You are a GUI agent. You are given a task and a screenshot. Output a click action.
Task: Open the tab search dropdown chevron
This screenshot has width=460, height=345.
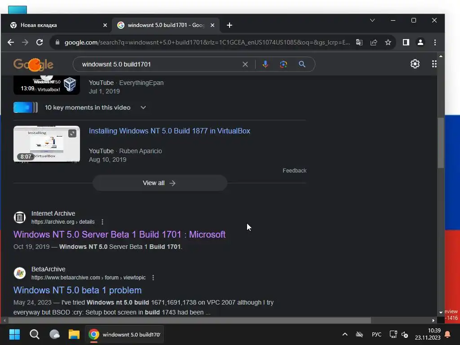[x=372, y=20]
